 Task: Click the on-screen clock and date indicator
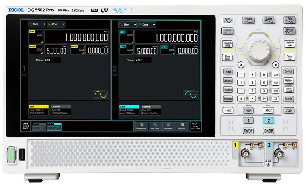pos(195,126)
